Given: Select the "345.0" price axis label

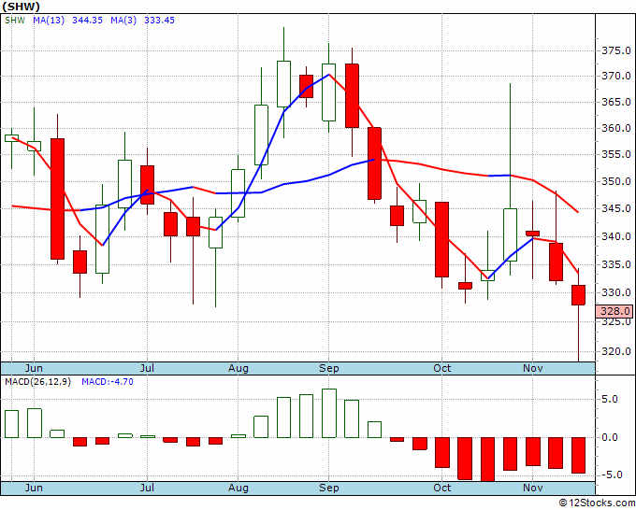Looking at the screenshot, I should pyautogui.click(x=615, y=209).
